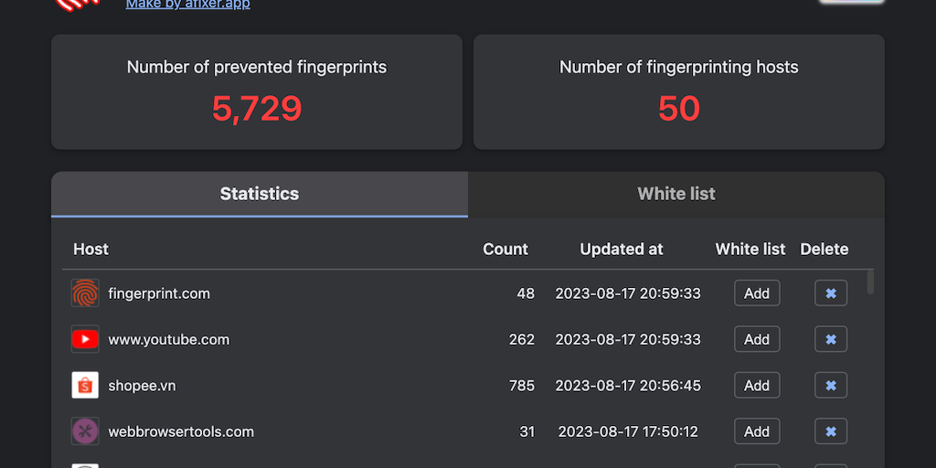Switch to the Statistics tab
936x468 pixels.
click(x=260, y=194)
